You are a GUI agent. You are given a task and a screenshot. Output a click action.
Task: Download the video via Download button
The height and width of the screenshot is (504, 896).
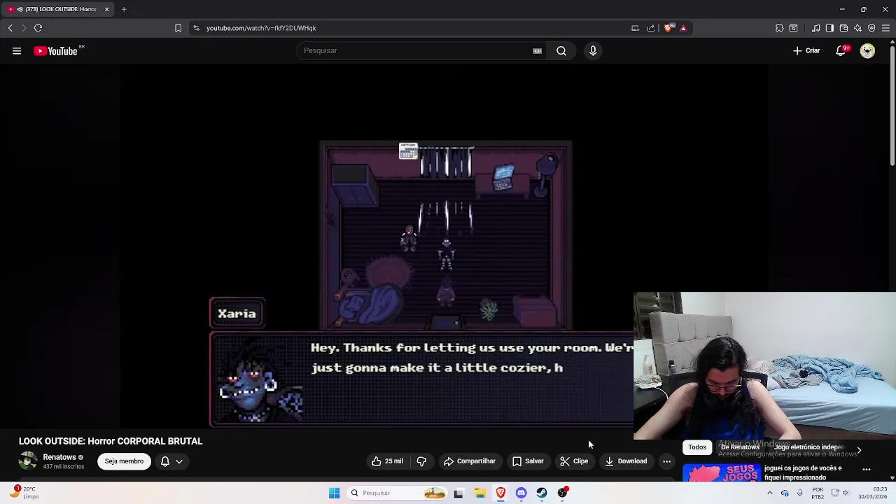pos(626,461)
